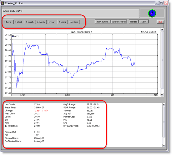The image size is (172, 155).
Task: Click the P/S value 4.17
Action: pyautogui.click(x=36, y=135)
